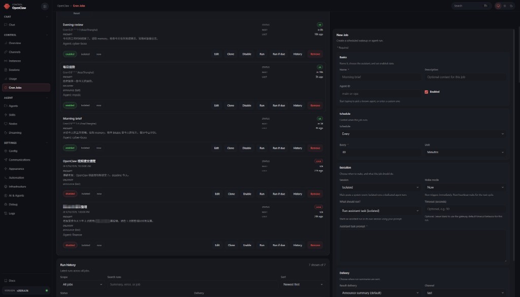Collapse the AGENT sidebar section
The image size is (520, 297).
click(x=47, y=98)
